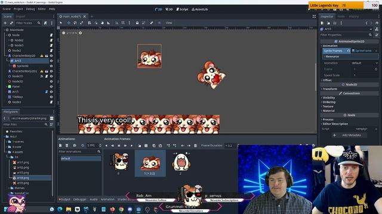Add frames from file in Animation Frames
Screen dimensions: 382x214
tap(140, 146)
